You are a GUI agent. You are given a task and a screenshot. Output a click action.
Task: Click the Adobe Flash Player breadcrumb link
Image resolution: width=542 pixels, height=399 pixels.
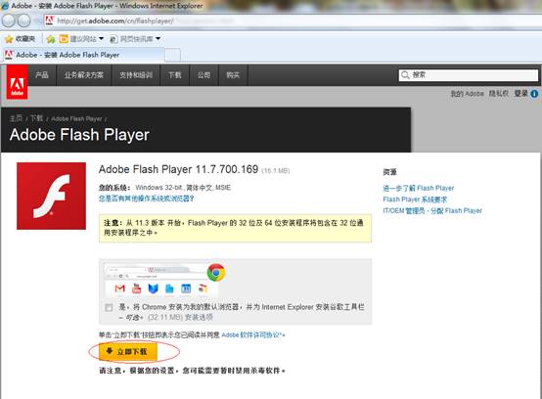pyautogui.click(x=76, y=119)
